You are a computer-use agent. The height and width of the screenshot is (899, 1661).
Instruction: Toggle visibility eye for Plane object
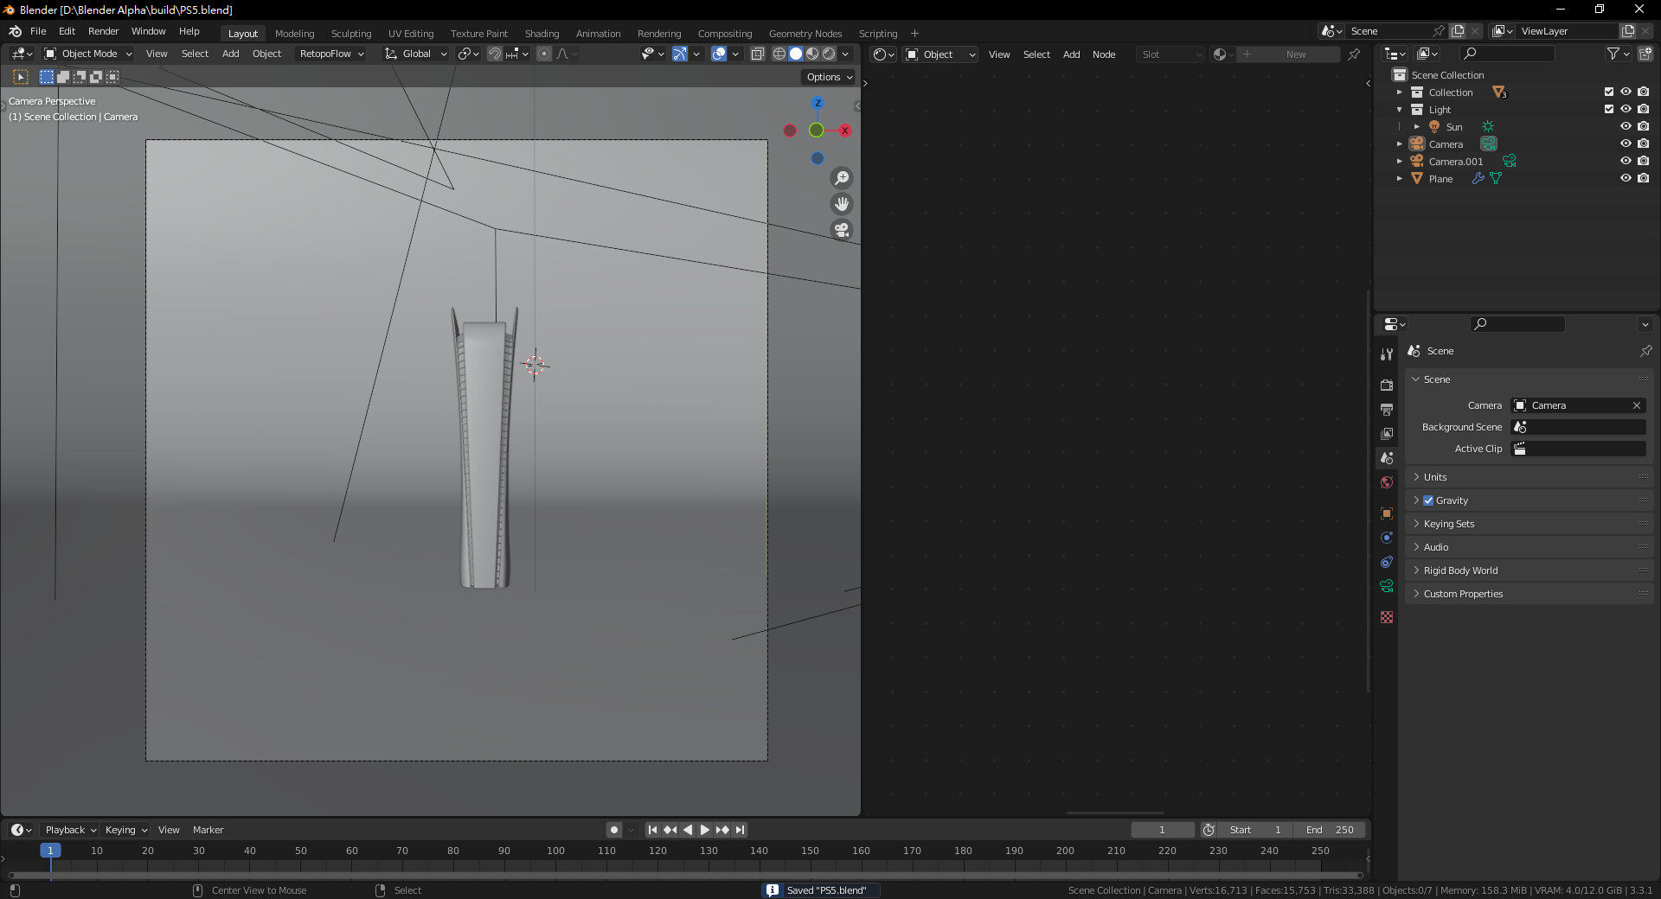click(1626, 179)
